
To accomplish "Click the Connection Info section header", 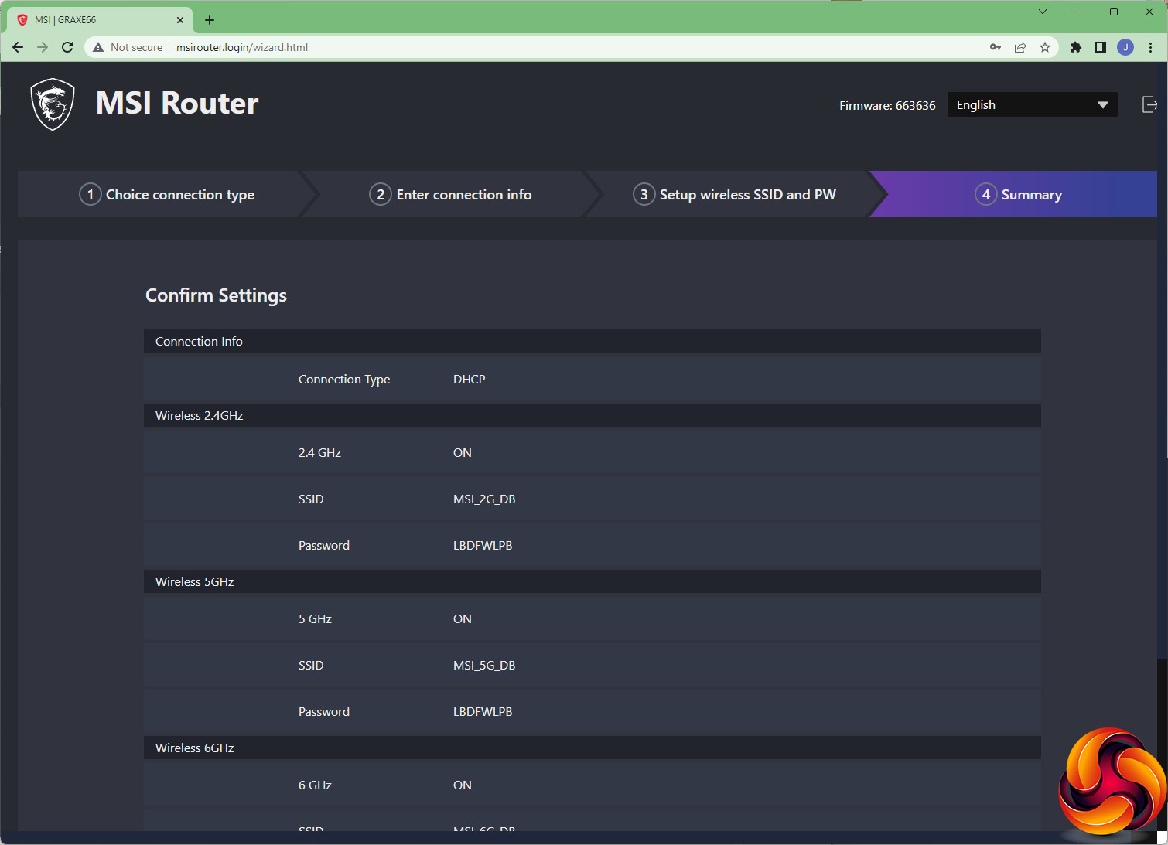I will tap(593, 341).
